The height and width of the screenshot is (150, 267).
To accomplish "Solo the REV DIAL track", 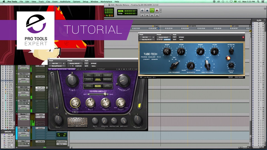I will click(25, 130).
